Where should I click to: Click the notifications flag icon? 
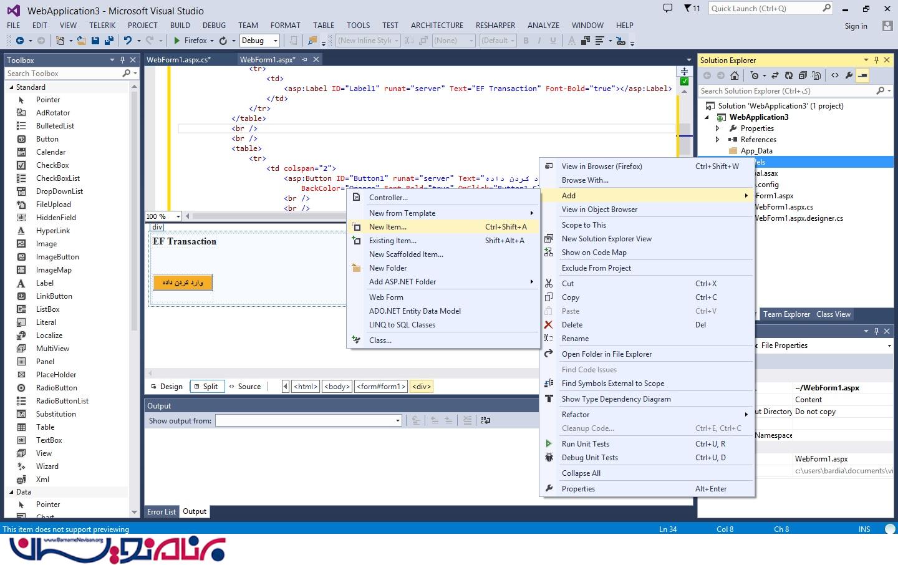(x=688, y=8)
